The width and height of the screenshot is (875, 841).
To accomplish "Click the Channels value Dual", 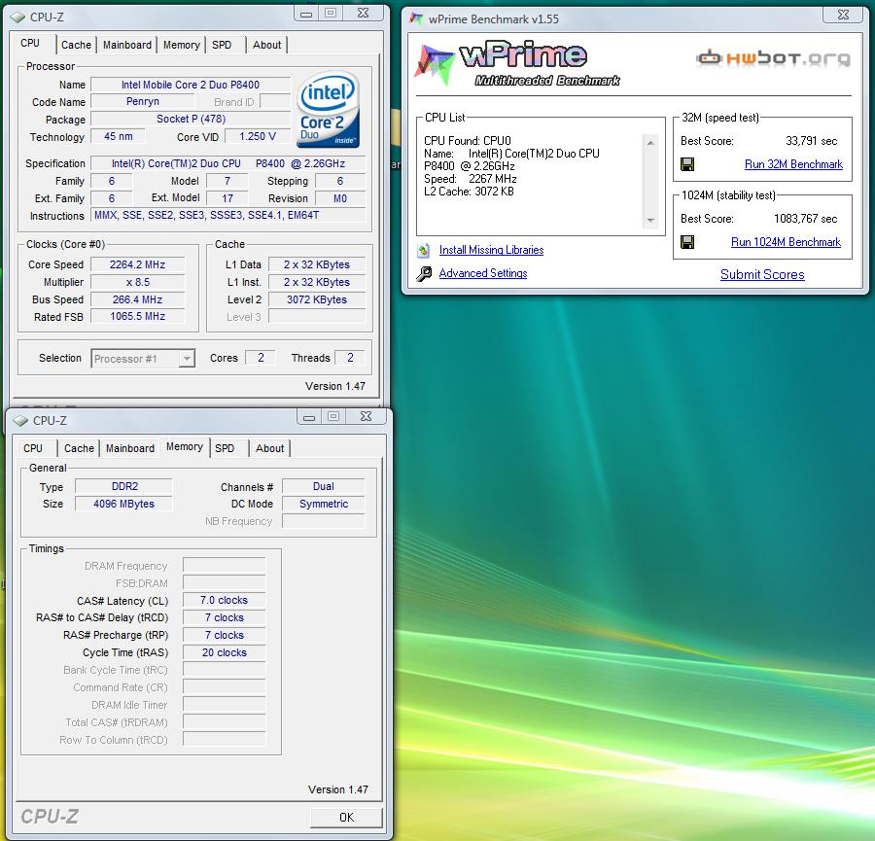I will point(323,487).
